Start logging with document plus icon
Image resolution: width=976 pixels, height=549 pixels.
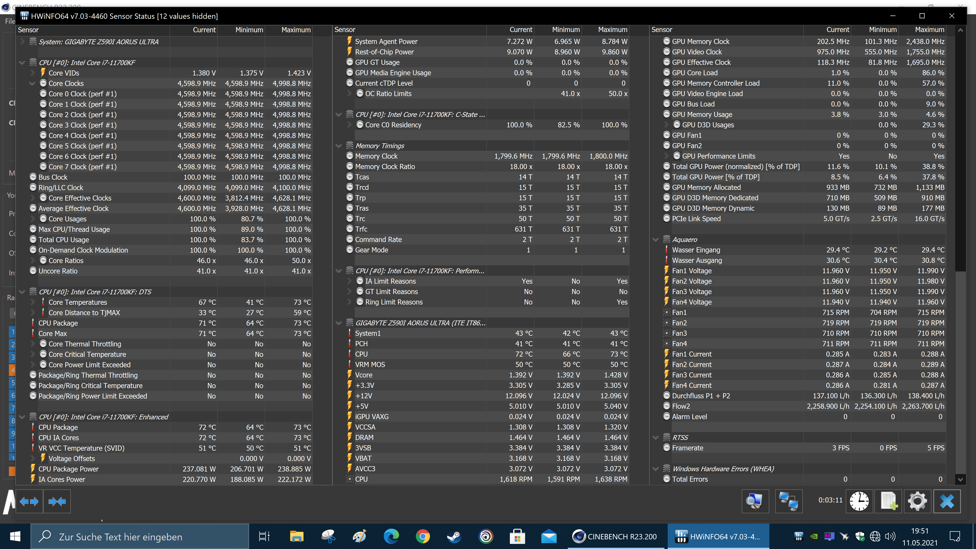[x=888, y=501]
